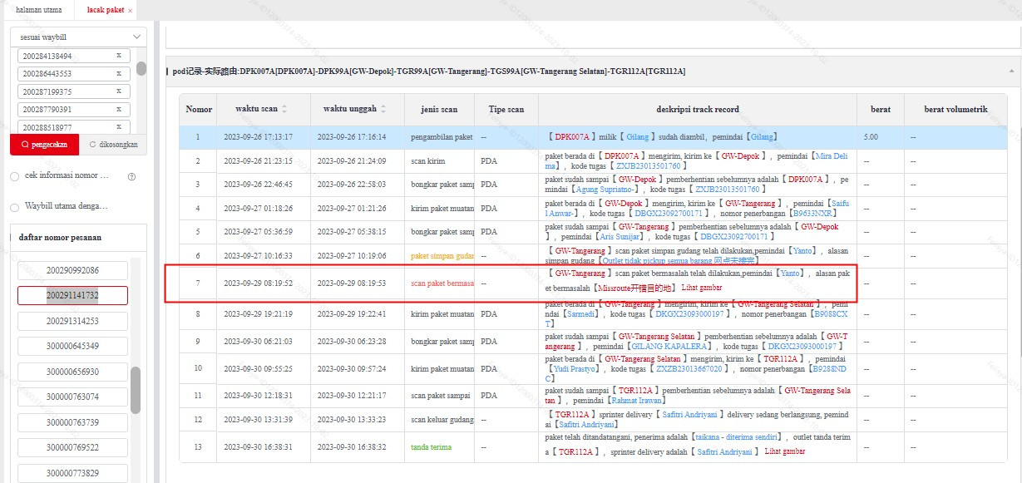Image resolution: width=1022 pixels, height=483 pixels.
Task: Remove waybill 200284138494 with its x icon
Action: tap(118, 56)
